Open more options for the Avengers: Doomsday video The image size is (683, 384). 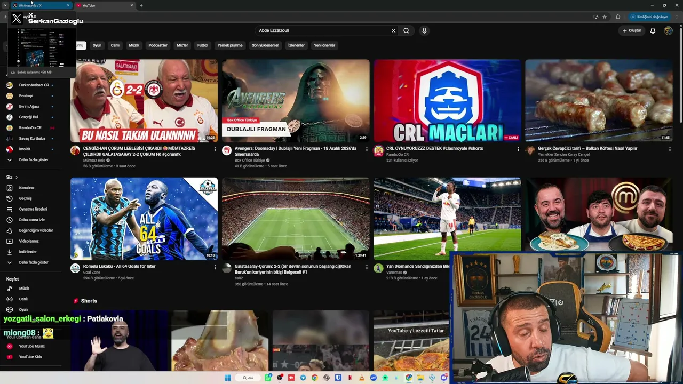(367, 149)
